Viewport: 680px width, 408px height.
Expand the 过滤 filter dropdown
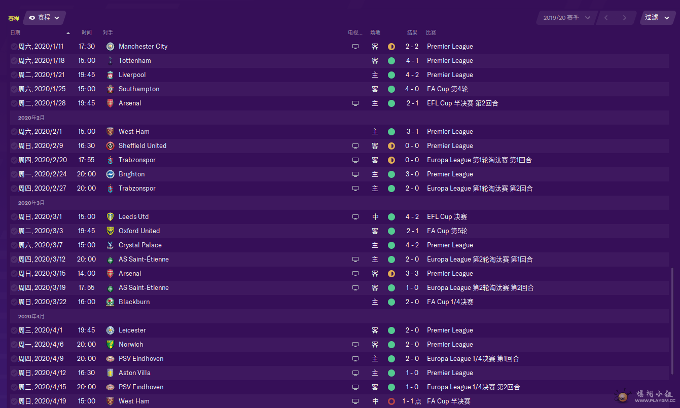click(x=657, y=17)
